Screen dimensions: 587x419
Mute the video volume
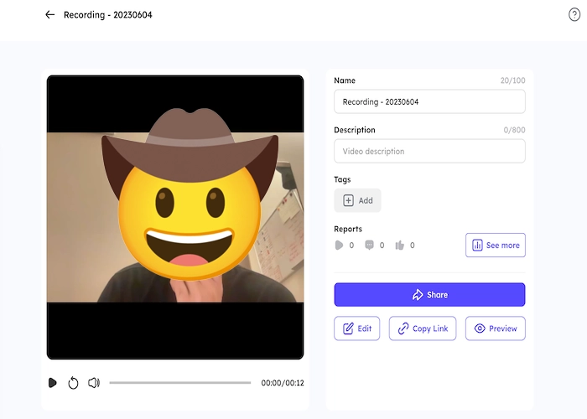pyautogui.click(x=94, y=383)
